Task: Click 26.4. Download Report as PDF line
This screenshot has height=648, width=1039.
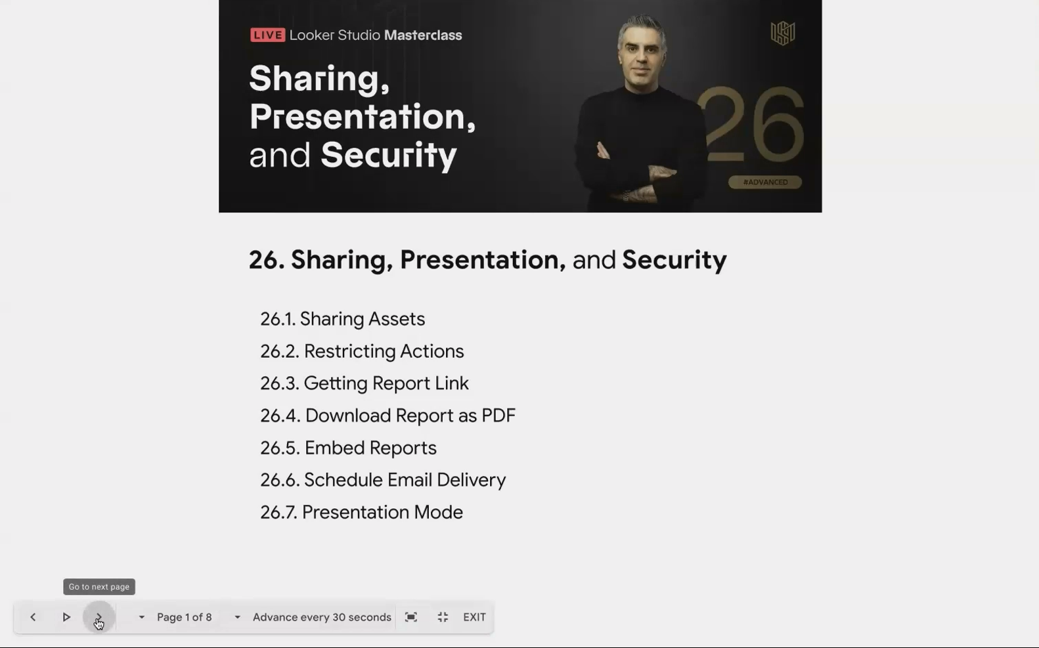Action: pyautogui.click(x=387, y=416)
